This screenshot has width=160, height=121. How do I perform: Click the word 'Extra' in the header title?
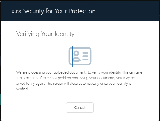(x=15, y=11)
